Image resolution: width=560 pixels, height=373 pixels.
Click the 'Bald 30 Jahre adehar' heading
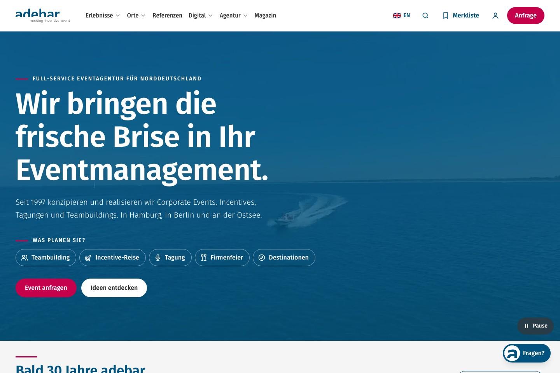pos(80,368)
